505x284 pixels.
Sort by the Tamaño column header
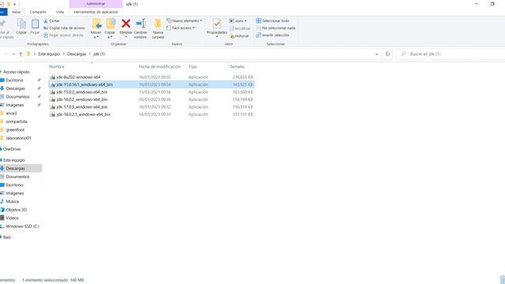237,66
